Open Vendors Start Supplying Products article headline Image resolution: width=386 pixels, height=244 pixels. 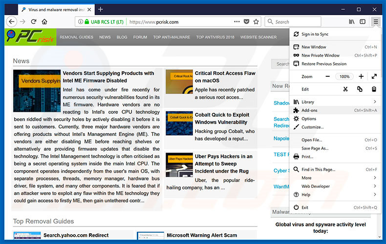[108, 77]
